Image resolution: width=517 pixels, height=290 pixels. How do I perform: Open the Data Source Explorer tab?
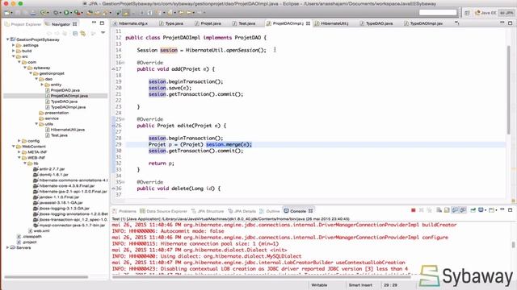[163, 211]
